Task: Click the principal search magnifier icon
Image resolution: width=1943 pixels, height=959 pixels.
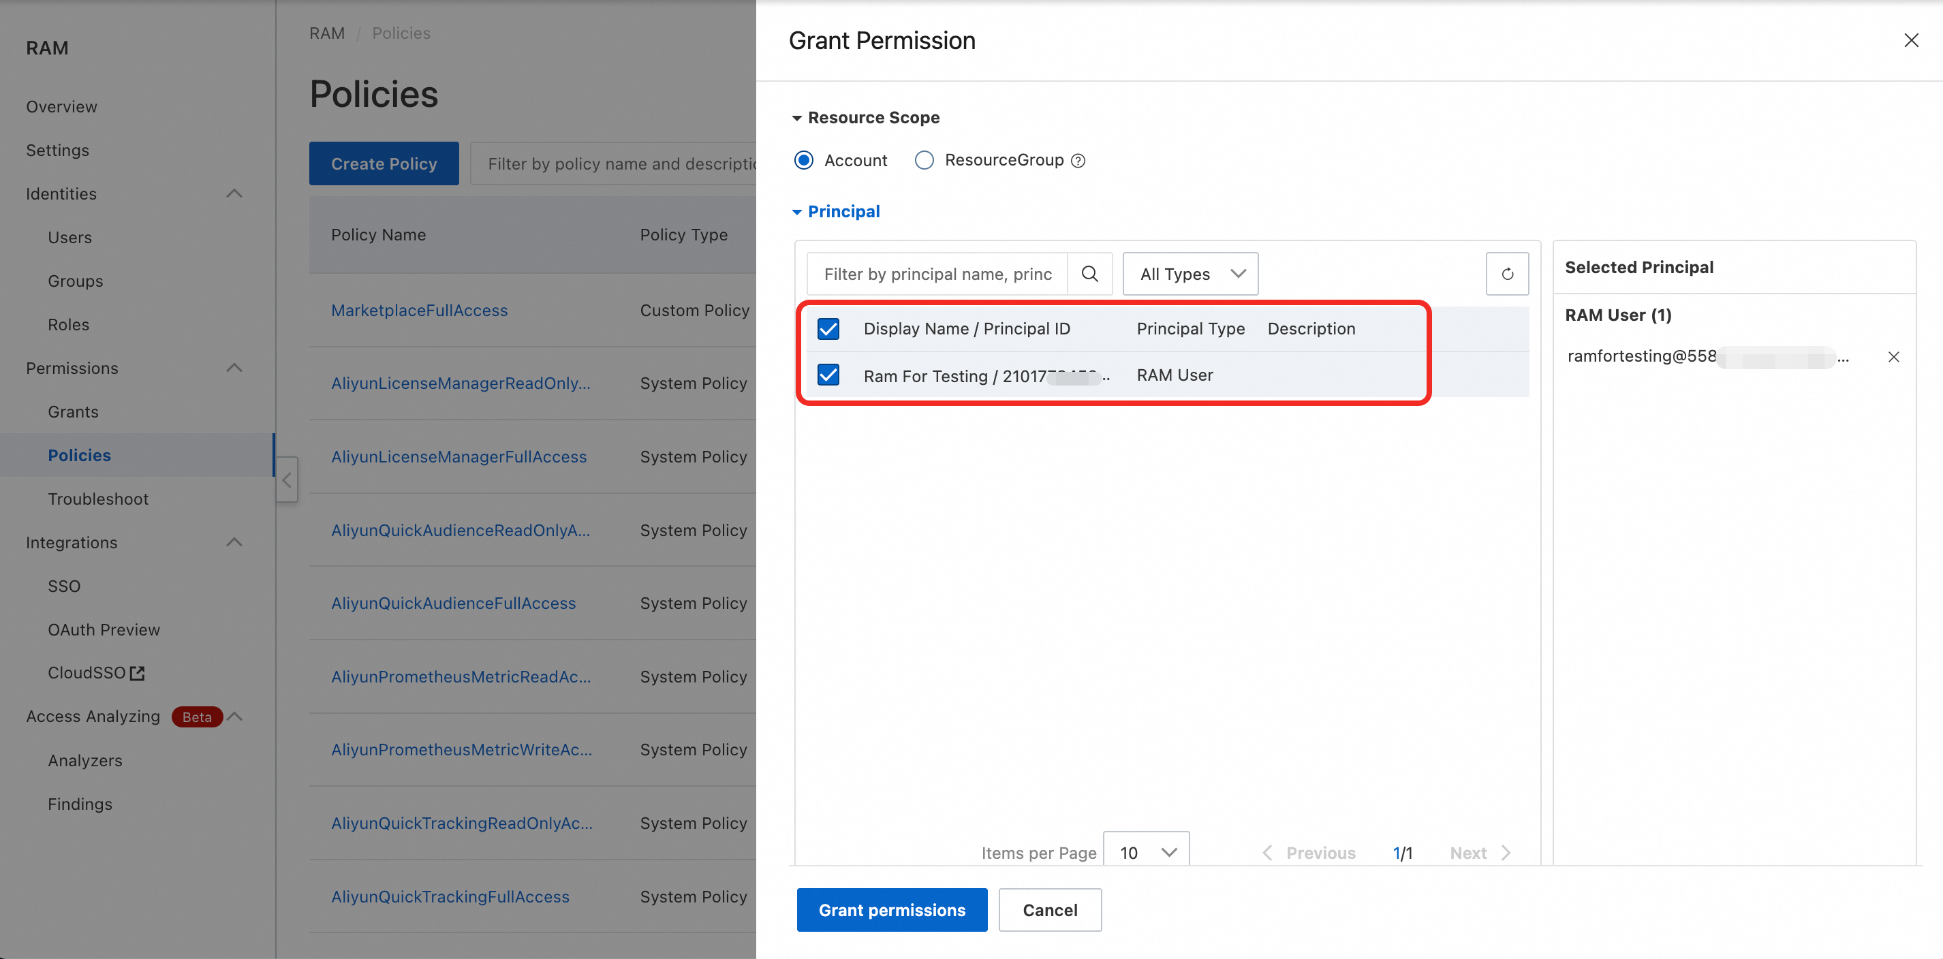Action: (x=1089, y=274)
